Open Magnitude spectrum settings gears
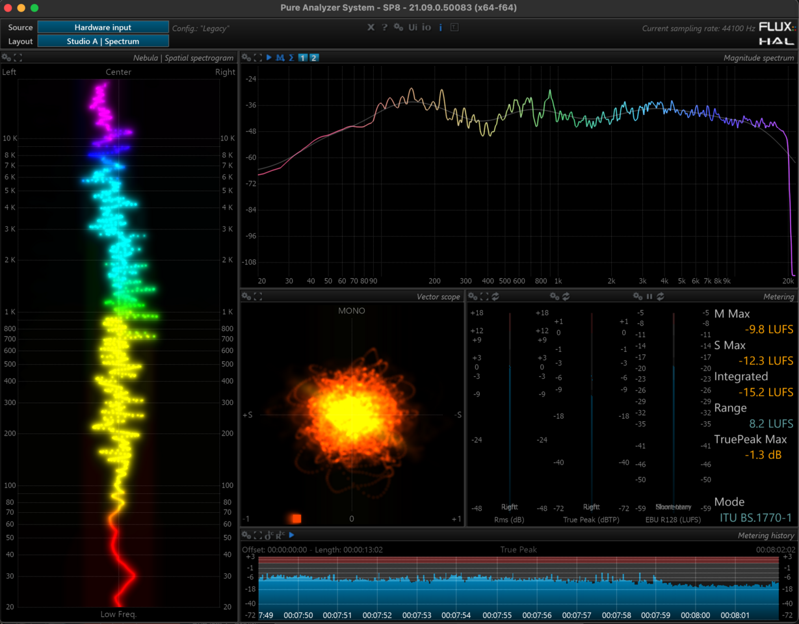 point(246,58)
